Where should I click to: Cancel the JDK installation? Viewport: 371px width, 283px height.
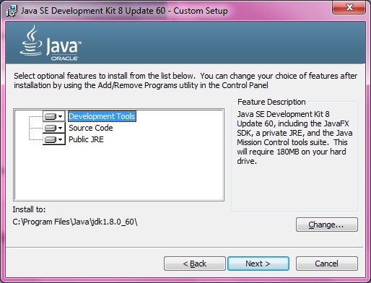[x=327, y=264]
